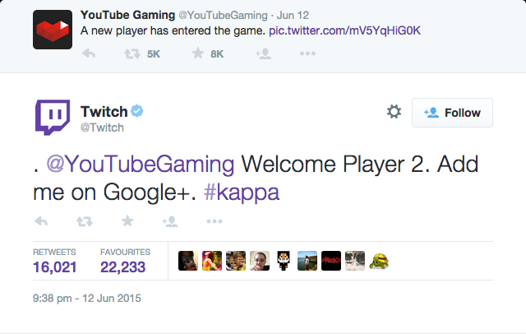This screenshot has width=526, height=334.
Task: Favourite the Twitch tweet with star
Action: click(127, 221)
